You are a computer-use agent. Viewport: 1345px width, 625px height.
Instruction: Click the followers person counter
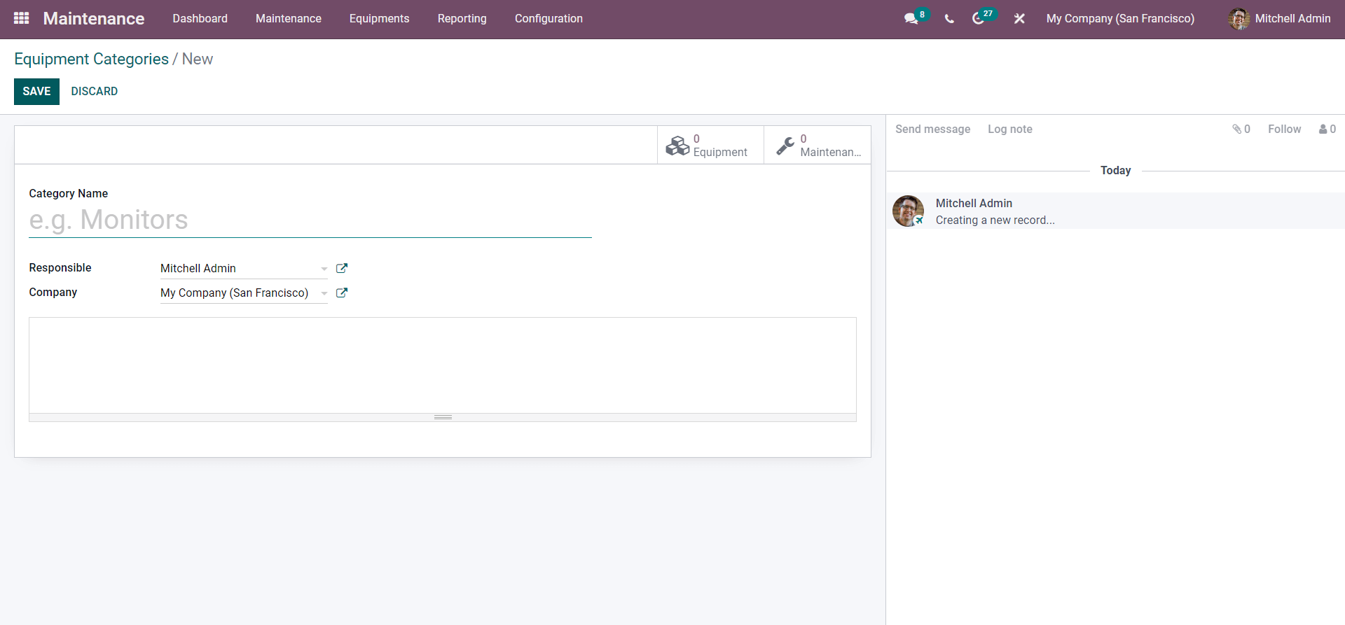tap(1327, 129)
